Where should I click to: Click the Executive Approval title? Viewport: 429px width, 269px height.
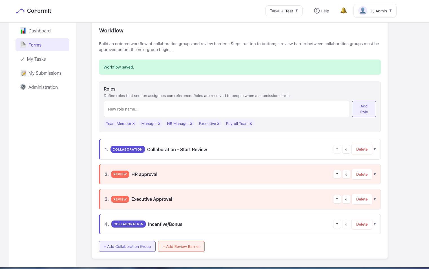(152, 199)
